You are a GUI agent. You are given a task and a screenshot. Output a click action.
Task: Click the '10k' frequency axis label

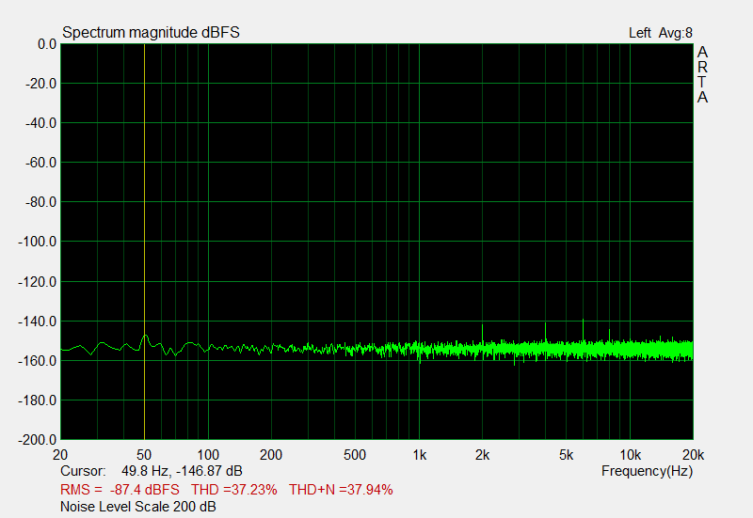[x=630, y=455]
